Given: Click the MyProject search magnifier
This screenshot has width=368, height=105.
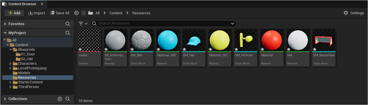Looking at the screenshot, I should pos(67,33).
